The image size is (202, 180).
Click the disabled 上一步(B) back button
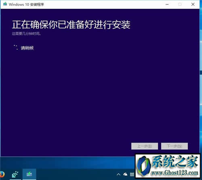click(145, 146)
